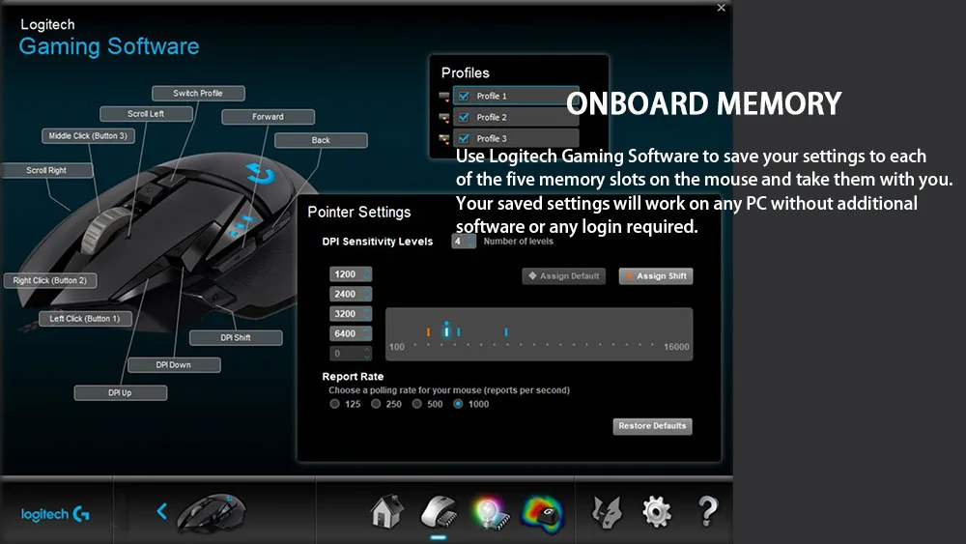Open settings gear icon
Screen dimensions: 966x544
click(x=656, y=512)
